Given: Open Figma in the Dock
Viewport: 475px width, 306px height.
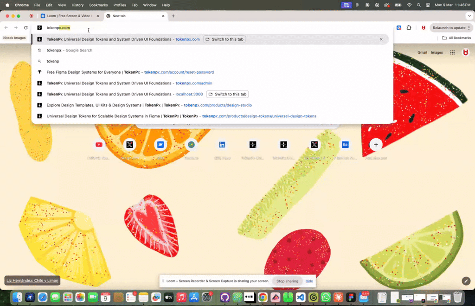Looking at the screenshot, I should 351,297.
